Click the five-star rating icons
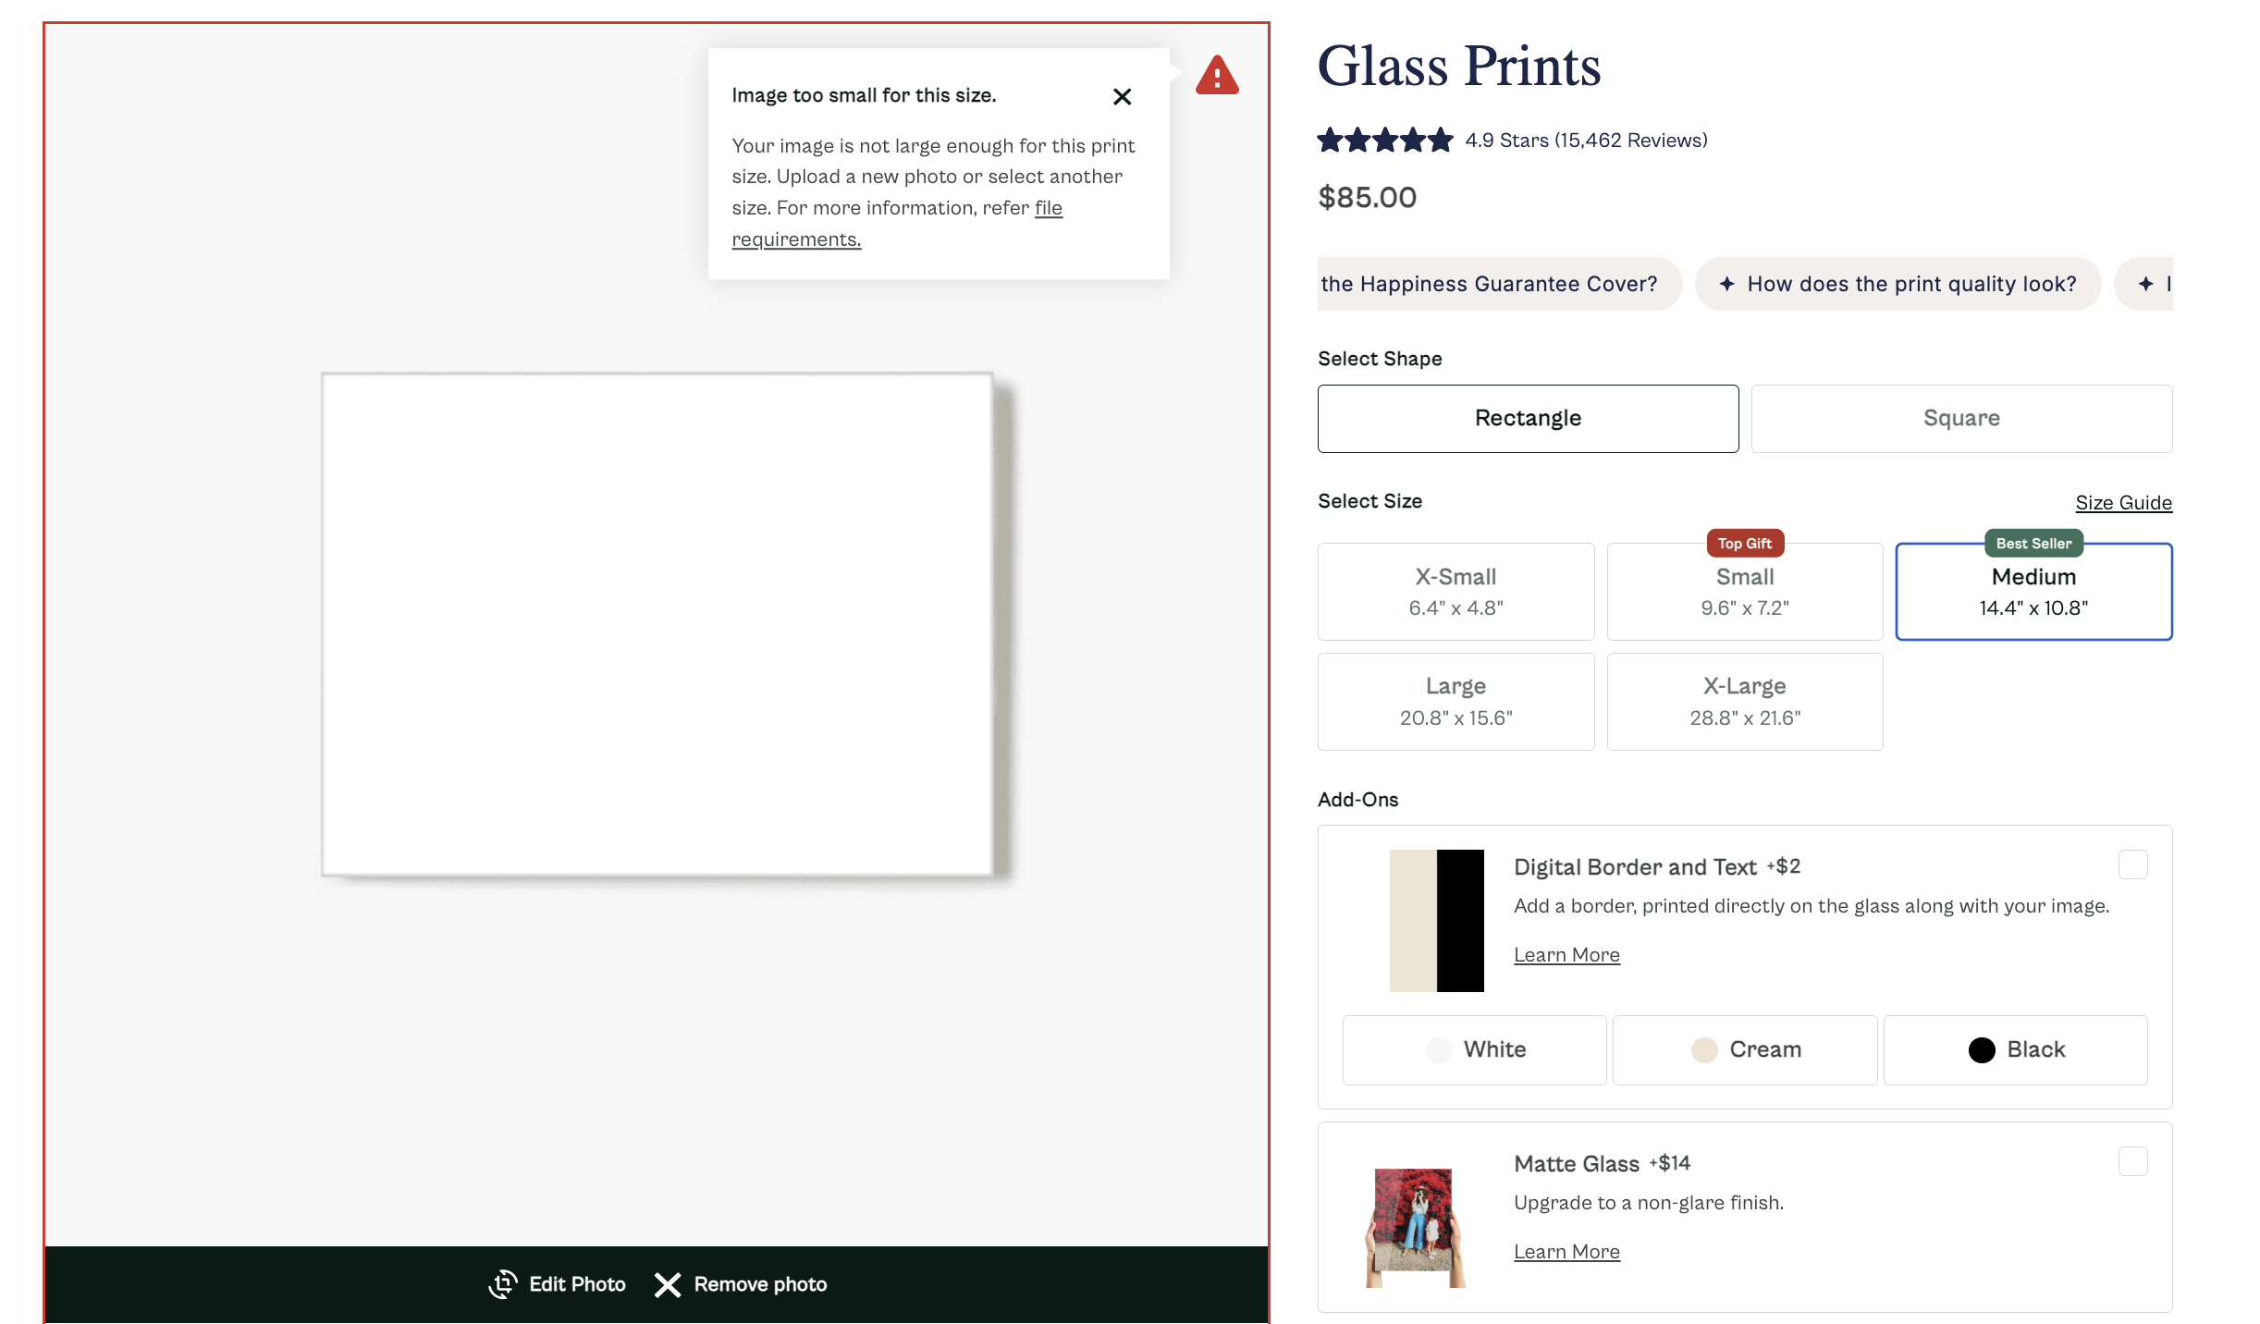The width and height of the screenshot is (2260, 1324). [x=1384, y=141]
